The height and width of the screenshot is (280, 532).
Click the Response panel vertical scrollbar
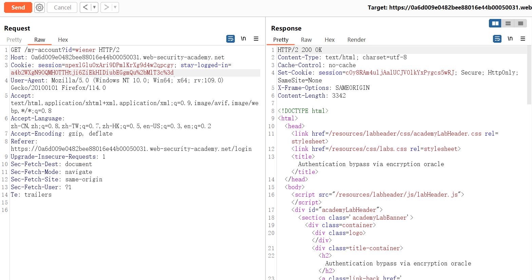(x=529, y=75)
